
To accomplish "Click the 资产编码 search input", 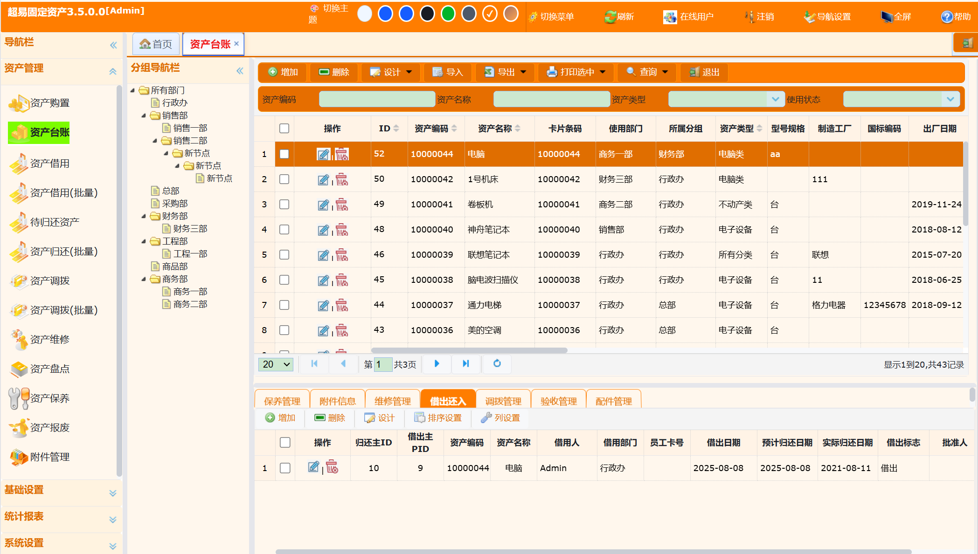I will point(377,99).
